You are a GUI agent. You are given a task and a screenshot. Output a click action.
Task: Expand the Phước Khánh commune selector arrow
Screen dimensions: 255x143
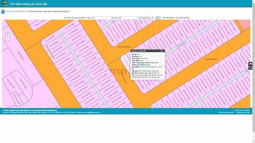(x=69, y=11)
